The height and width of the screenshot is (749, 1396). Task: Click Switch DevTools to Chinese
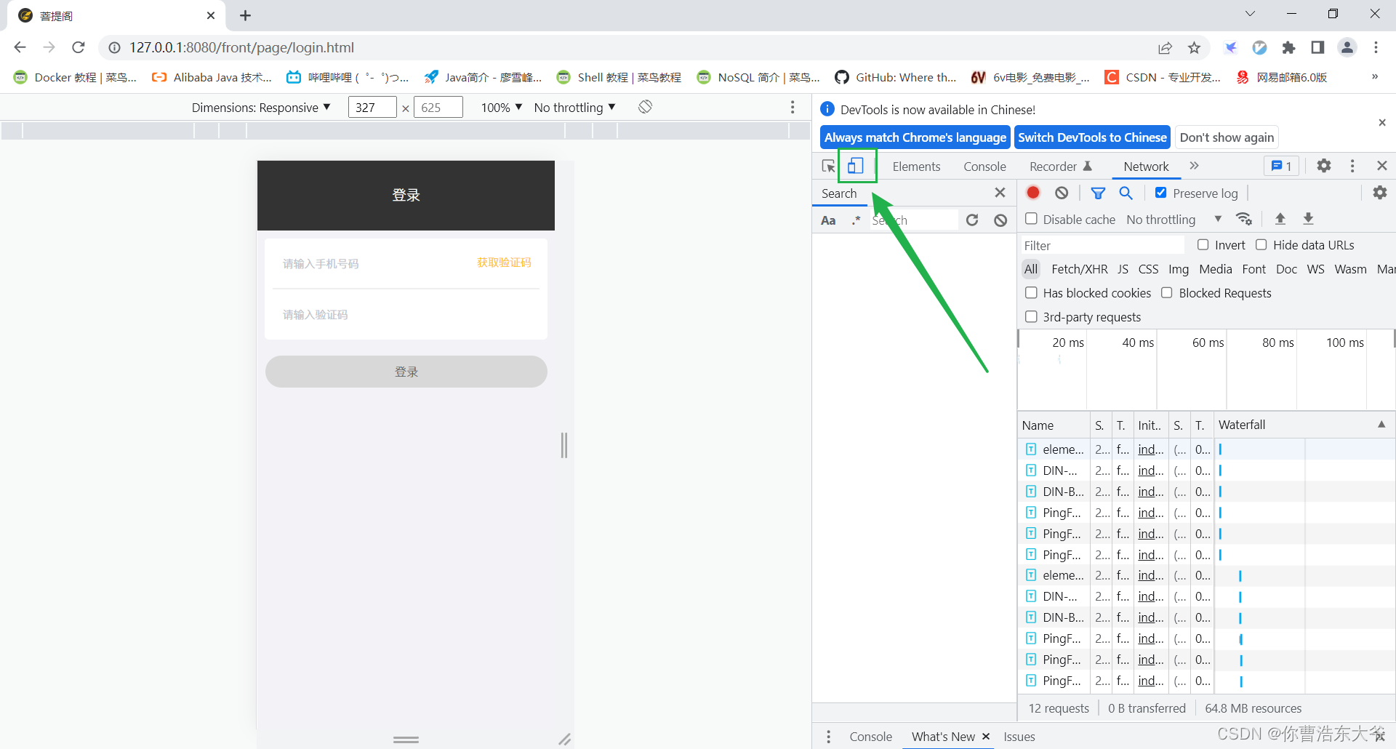tap(1092, 137)
